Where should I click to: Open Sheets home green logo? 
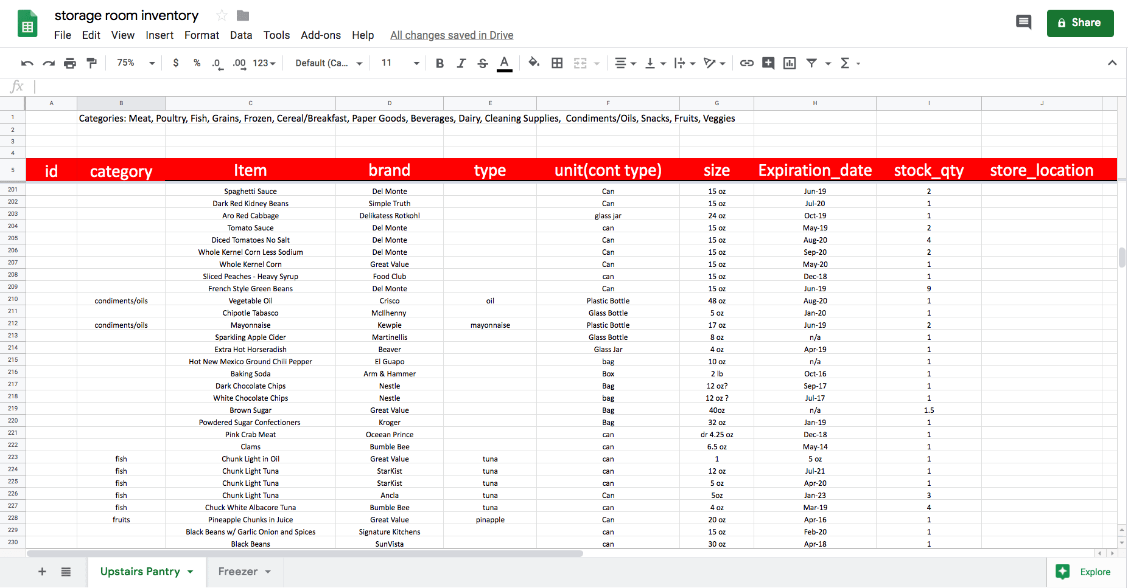[x=27, y=24]
